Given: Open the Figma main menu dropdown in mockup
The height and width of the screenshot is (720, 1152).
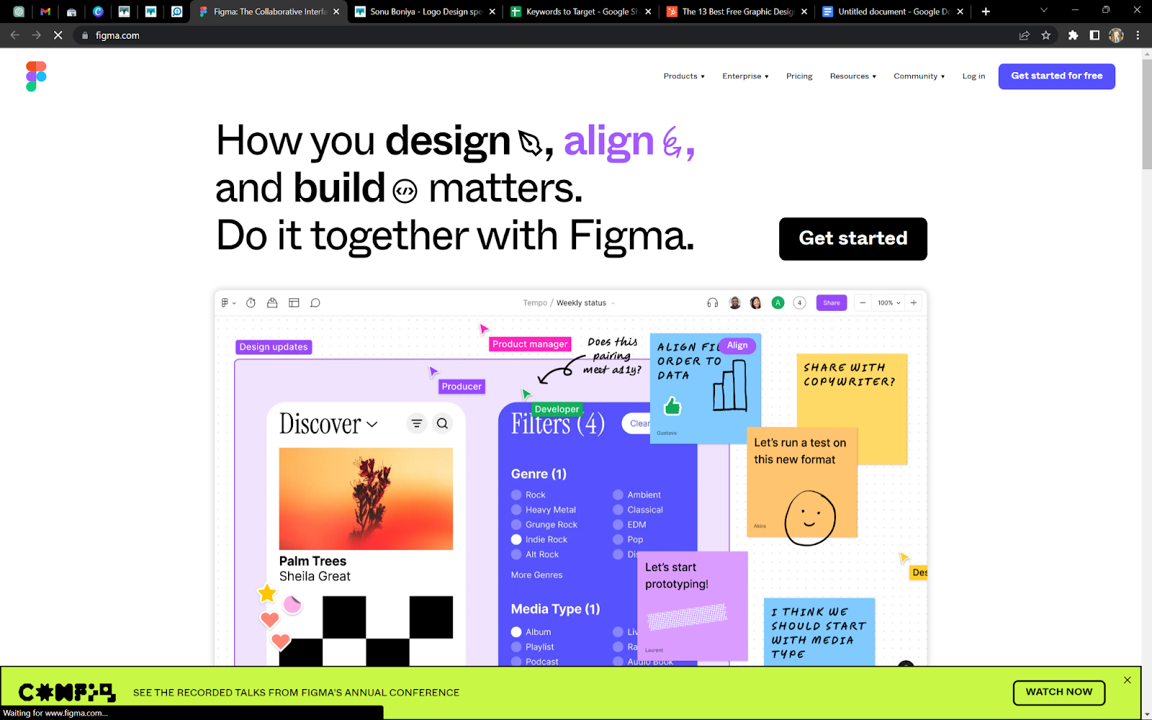Looking at the screenshot, I should [x=228, y=303].
